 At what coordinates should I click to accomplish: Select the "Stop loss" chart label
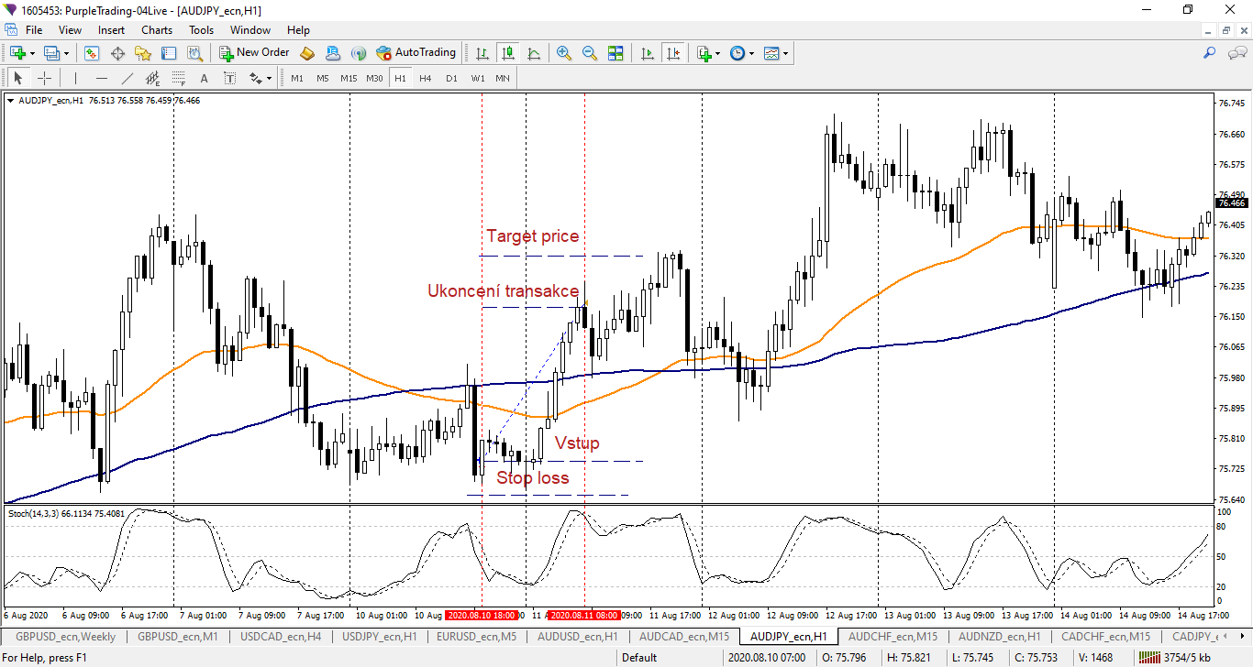click(x=533, y=478)
